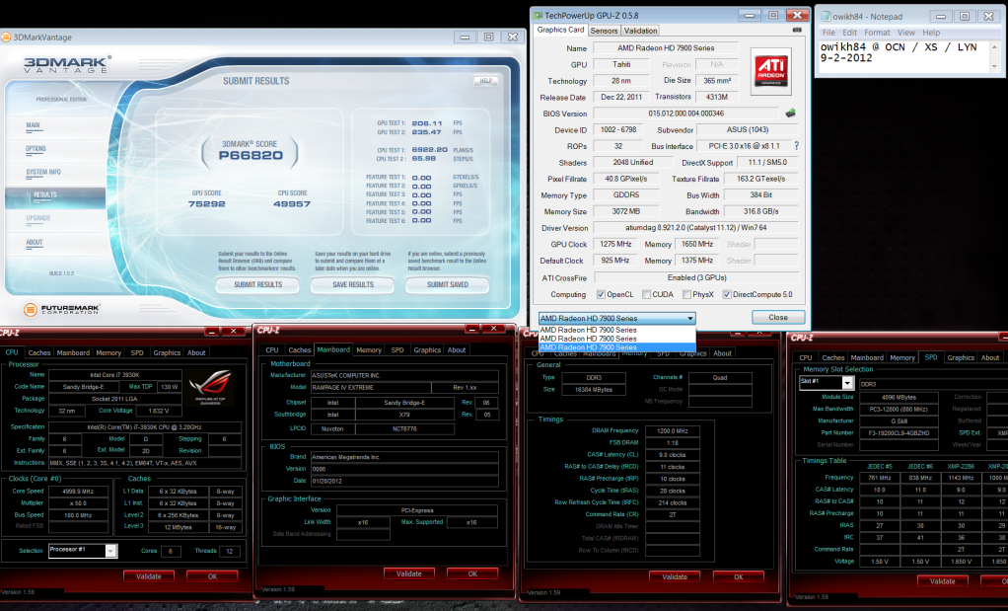Open the Graphics Card tab in GPU-Z
The image size is (1008, 611).
tap(560, 30)
